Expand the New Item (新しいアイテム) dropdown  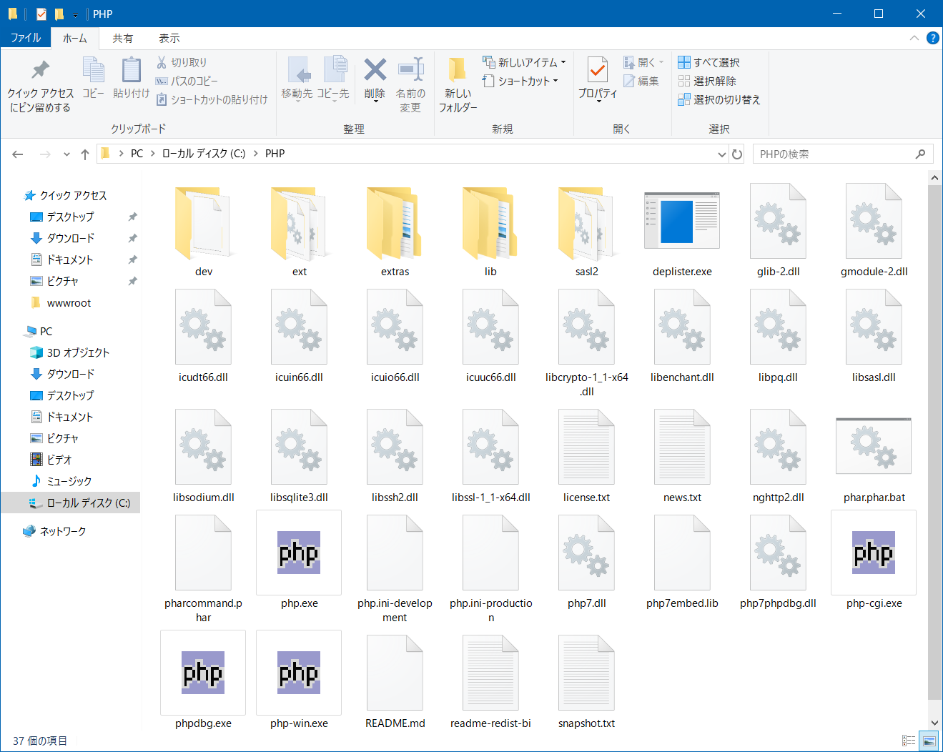coord(563,62)
